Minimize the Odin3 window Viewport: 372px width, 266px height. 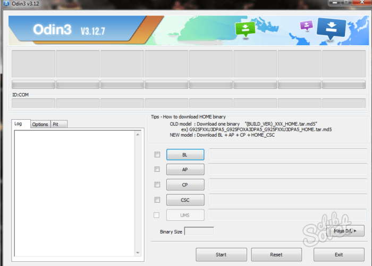point(335,2)
